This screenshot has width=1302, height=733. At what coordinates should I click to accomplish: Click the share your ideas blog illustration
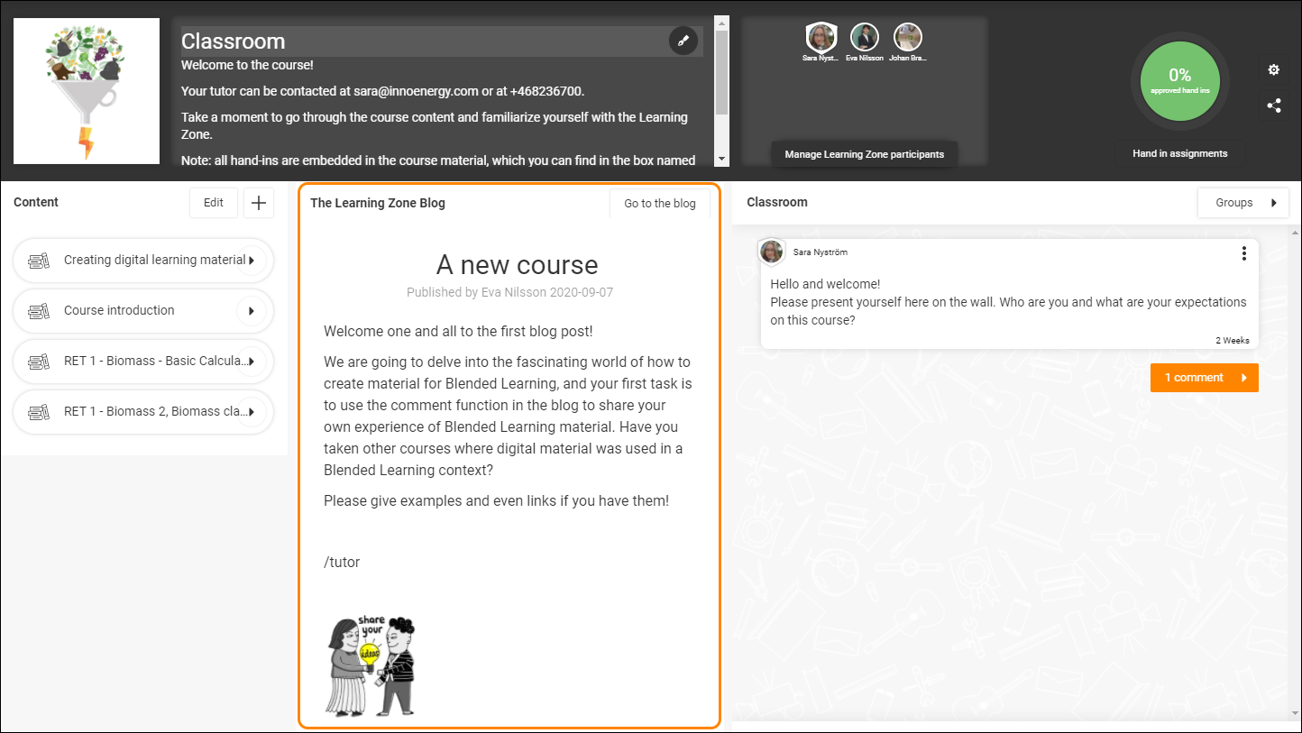[x=370, y=666]
